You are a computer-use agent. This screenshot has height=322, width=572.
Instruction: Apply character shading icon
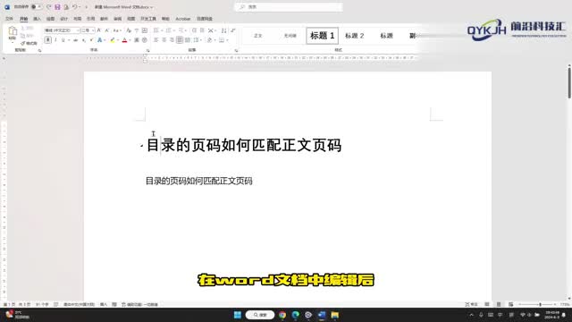tap(137, 40)
